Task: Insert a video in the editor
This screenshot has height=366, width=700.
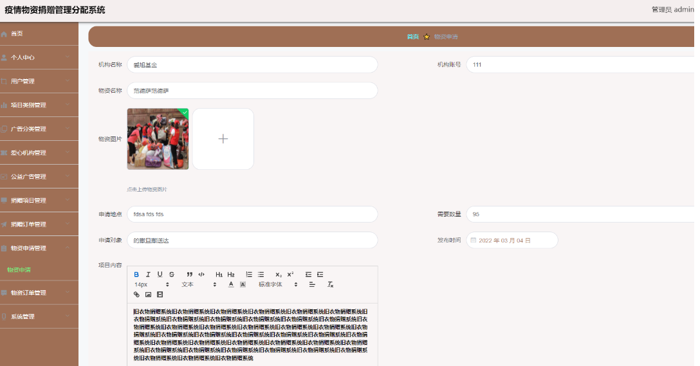Action: 160,295
